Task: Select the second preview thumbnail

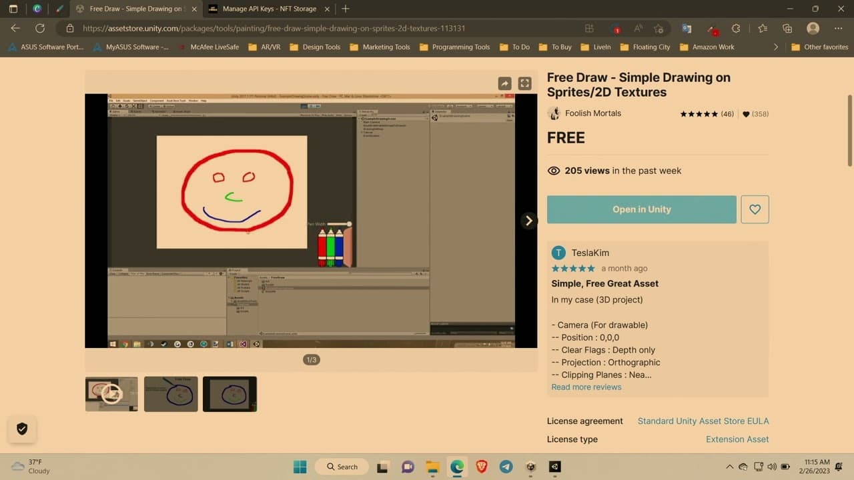Action: (171, 394)
